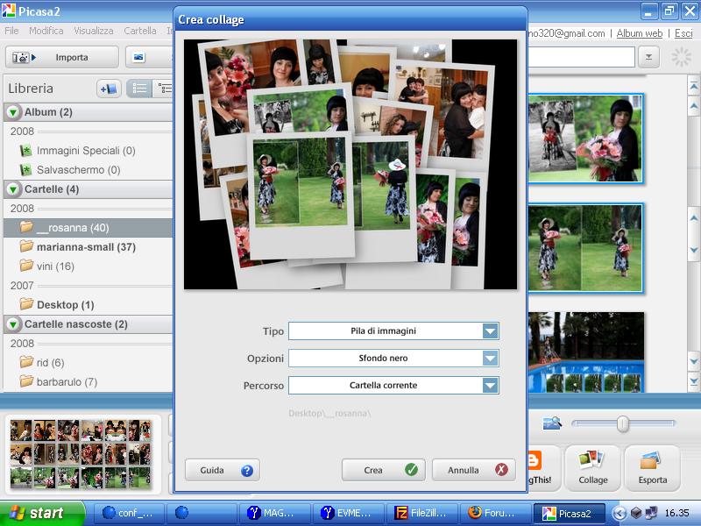Open the marianna-small folder
Image resolution: width=701 pixels, height=526 pixels.
coord(88,247)
